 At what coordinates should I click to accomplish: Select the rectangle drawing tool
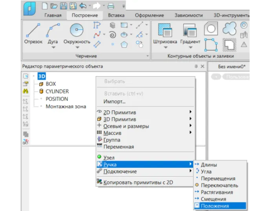(x=124, y=25)
